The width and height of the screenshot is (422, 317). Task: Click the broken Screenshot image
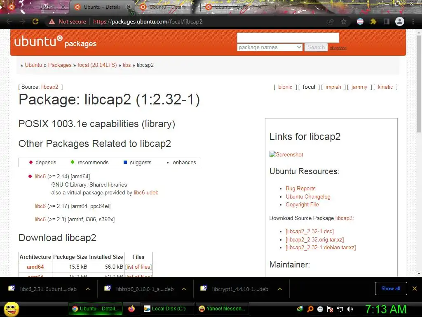point(286,154)
